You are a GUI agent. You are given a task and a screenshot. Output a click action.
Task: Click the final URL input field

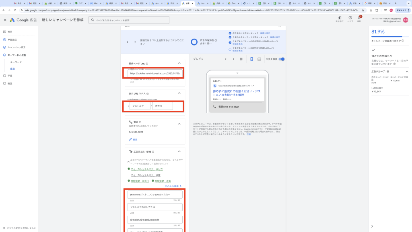coord(155,73)
